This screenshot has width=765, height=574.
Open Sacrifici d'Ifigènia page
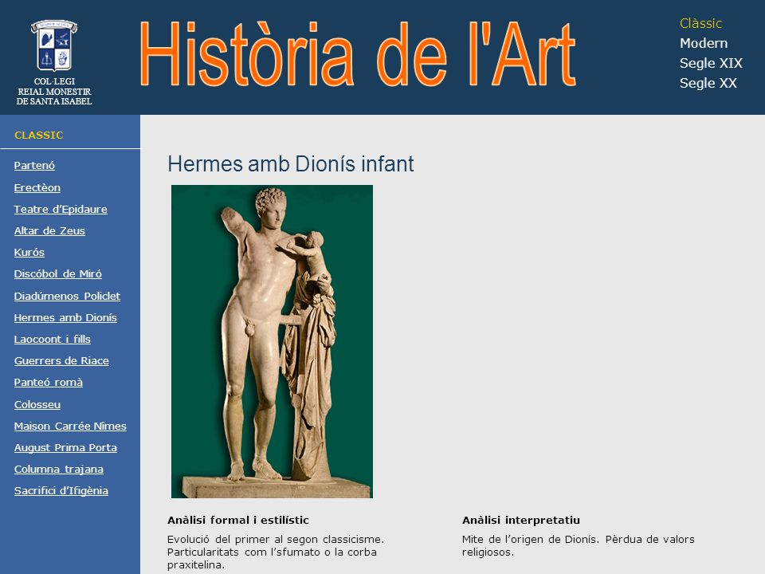point(61,490)
